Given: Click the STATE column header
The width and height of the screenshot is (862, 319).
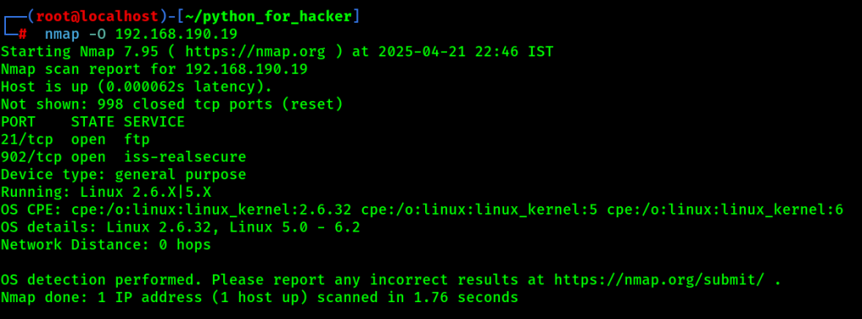Looking at the screenshot, I should click(93, 121).
